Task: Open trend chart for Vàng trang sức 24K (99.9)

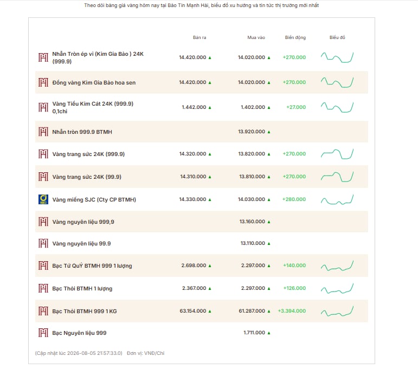Action: [x=337, y=177]
